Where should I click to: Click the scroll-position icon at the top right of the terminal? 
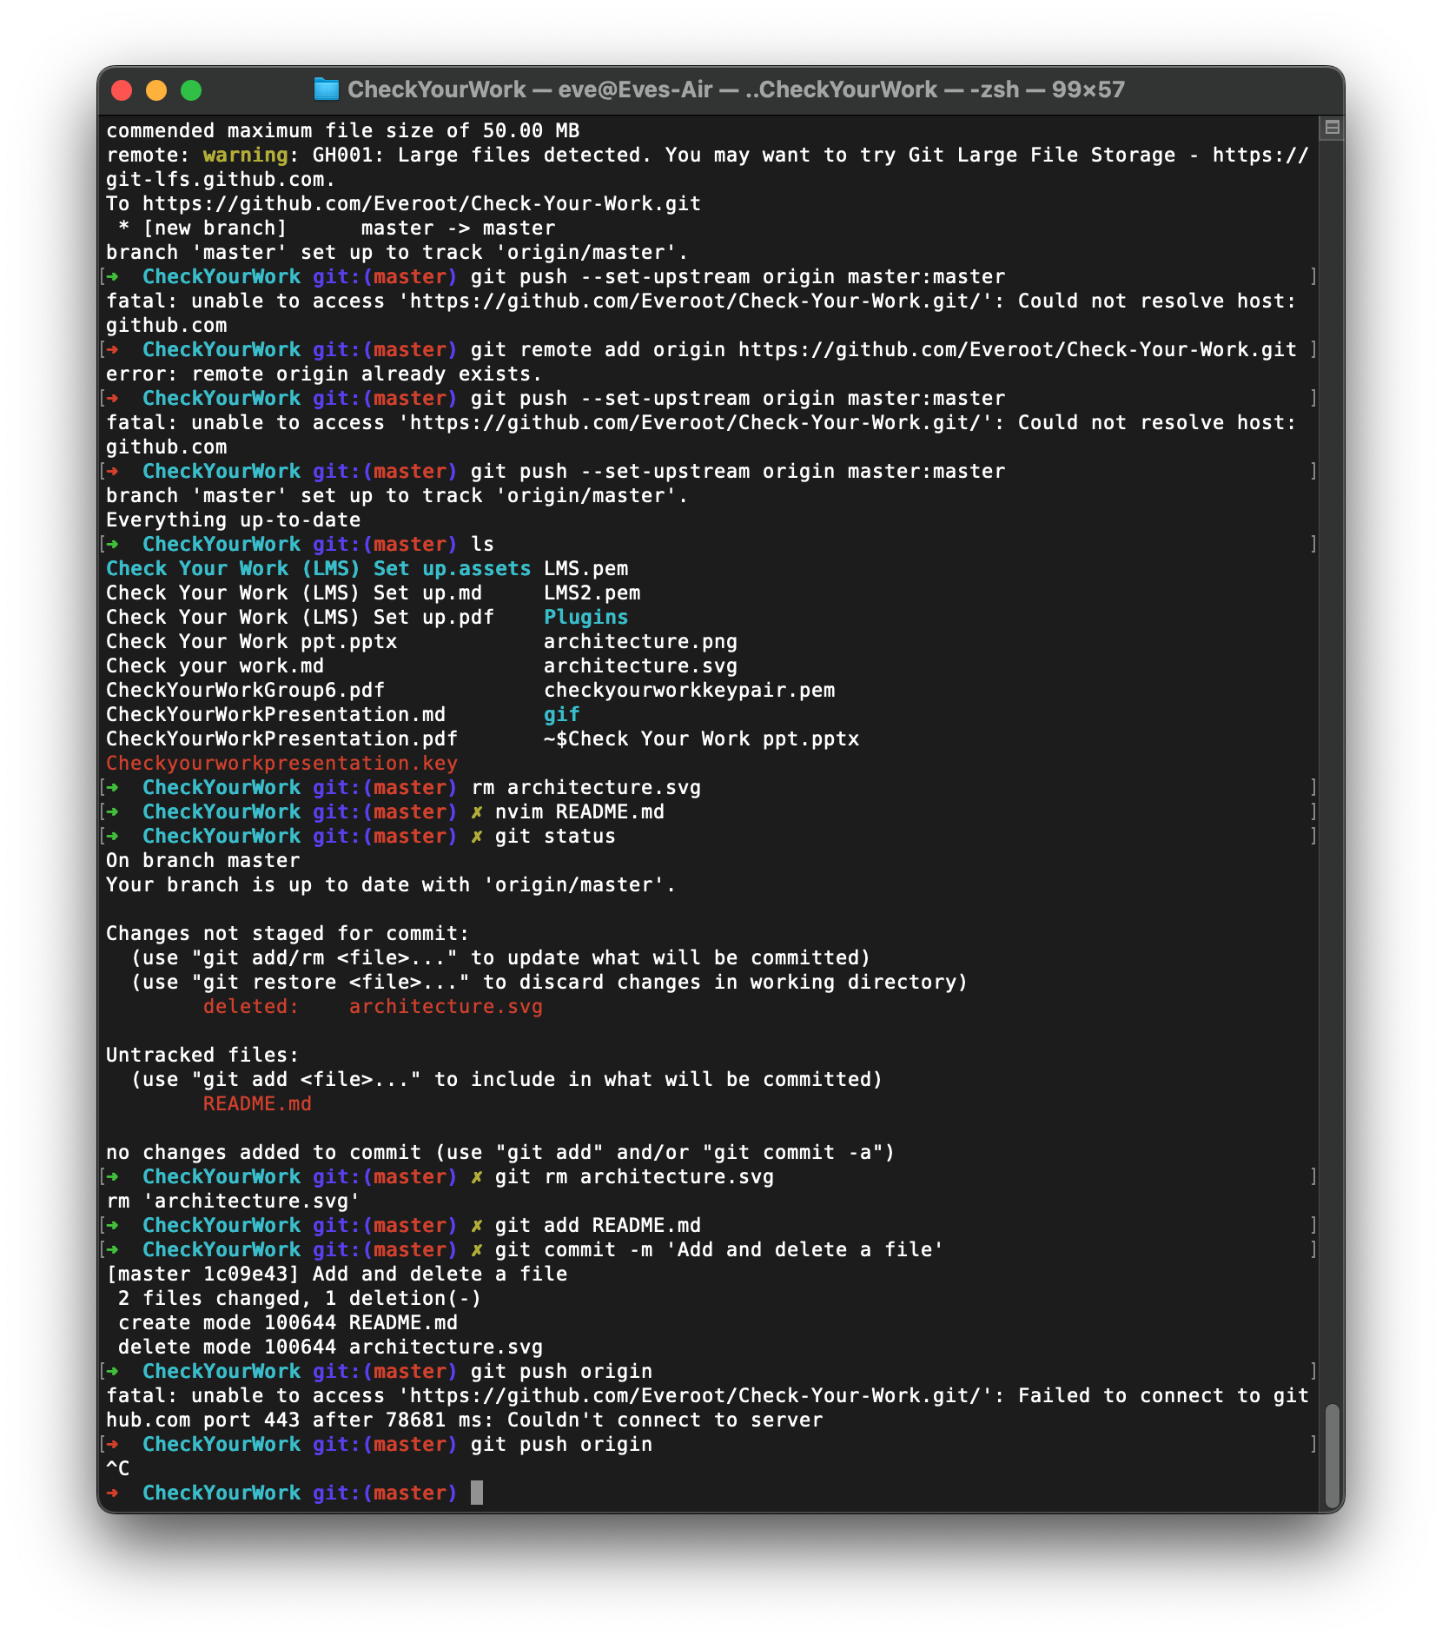(1332, 128)
